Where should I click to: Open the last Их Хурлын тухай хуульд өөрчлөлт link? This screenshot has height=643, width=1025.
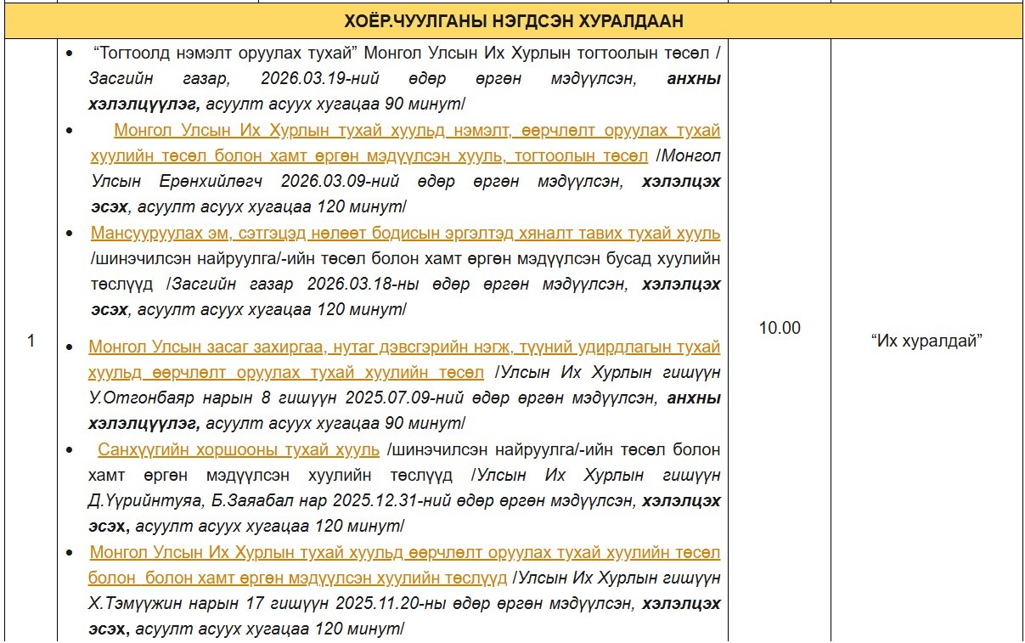pos(404,553)
